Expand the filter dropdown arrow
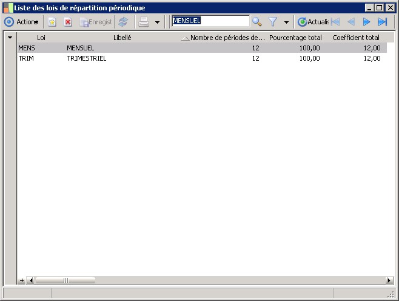The height and width of the screenshot is (301, 399). pos(286,22)
